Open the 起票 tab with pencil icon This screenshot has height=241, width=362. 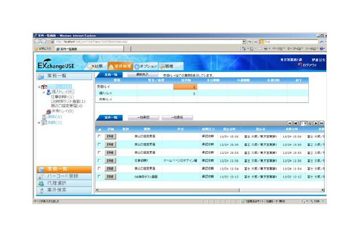point(97,66)
